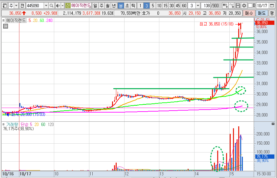Set interval to 3 minutes
This screenshot has width=277, height=178.
pyautogui.click(x=147, y=6)
